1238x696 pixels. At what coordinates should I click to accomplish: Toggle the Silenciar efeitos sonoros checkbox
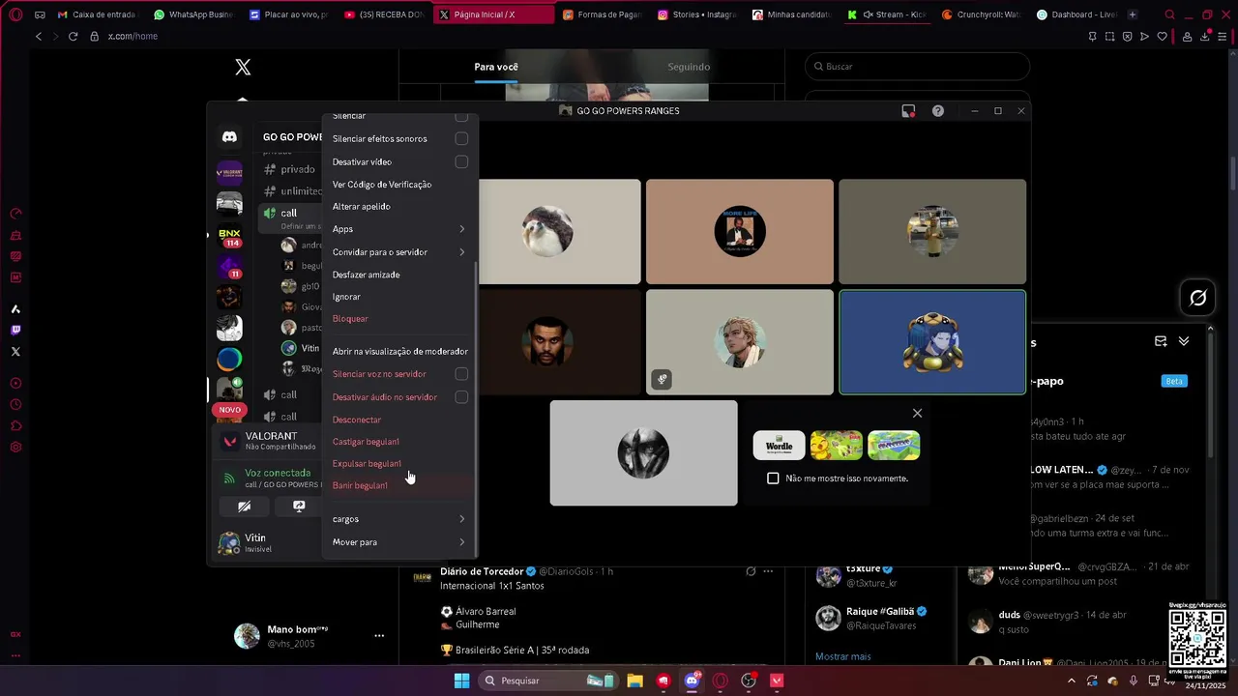461,138
